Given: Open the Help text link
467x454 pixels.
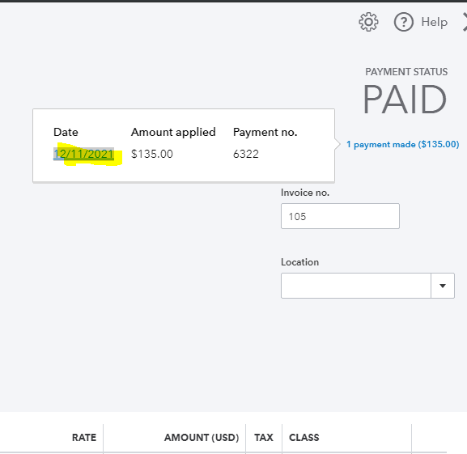Looking at the screenshot, I should pyautogui.click(x=435, y=22).
